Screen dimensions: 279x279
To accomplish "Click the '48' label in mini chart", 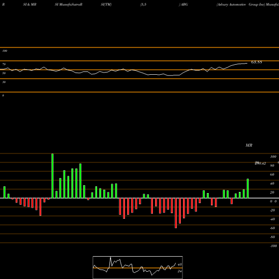I will point(180,264).
